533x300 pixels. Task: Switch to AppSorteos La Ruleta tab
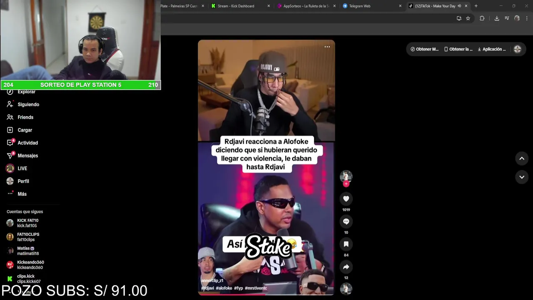pyautogui.click(x=306, y=6)
